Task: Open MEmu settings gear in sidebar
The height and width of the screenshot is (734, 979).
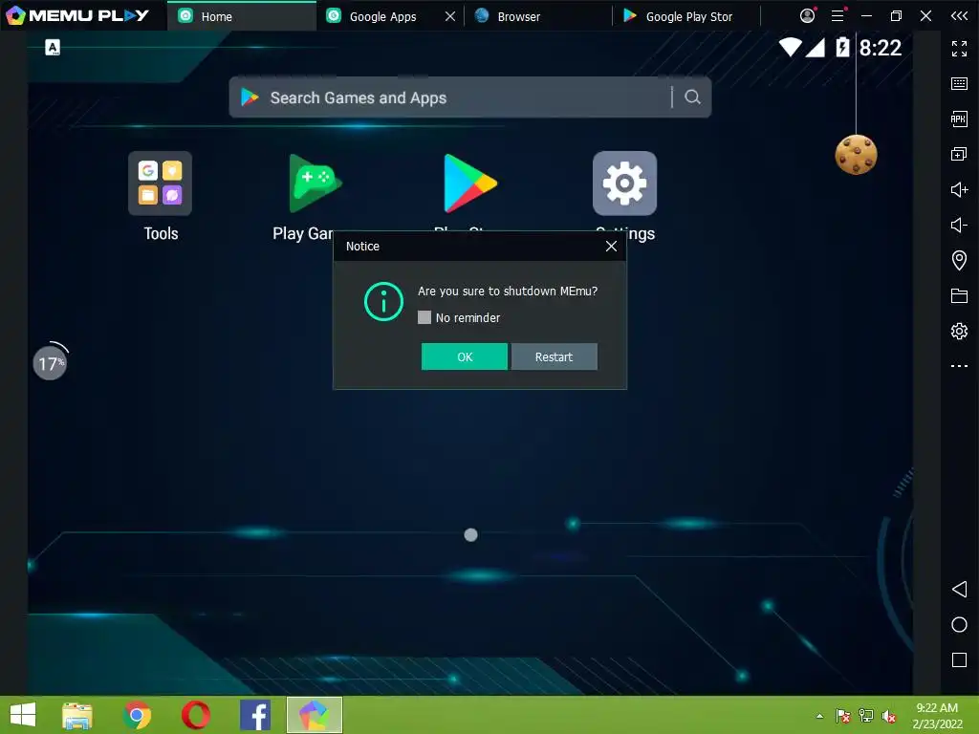Action: (x=959, y=331)
